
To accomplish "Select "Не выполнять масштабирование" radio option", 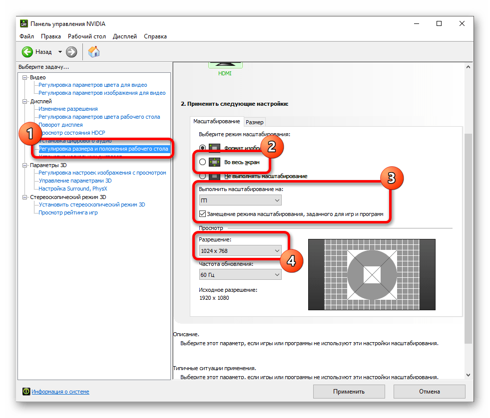I will point(202,176).
